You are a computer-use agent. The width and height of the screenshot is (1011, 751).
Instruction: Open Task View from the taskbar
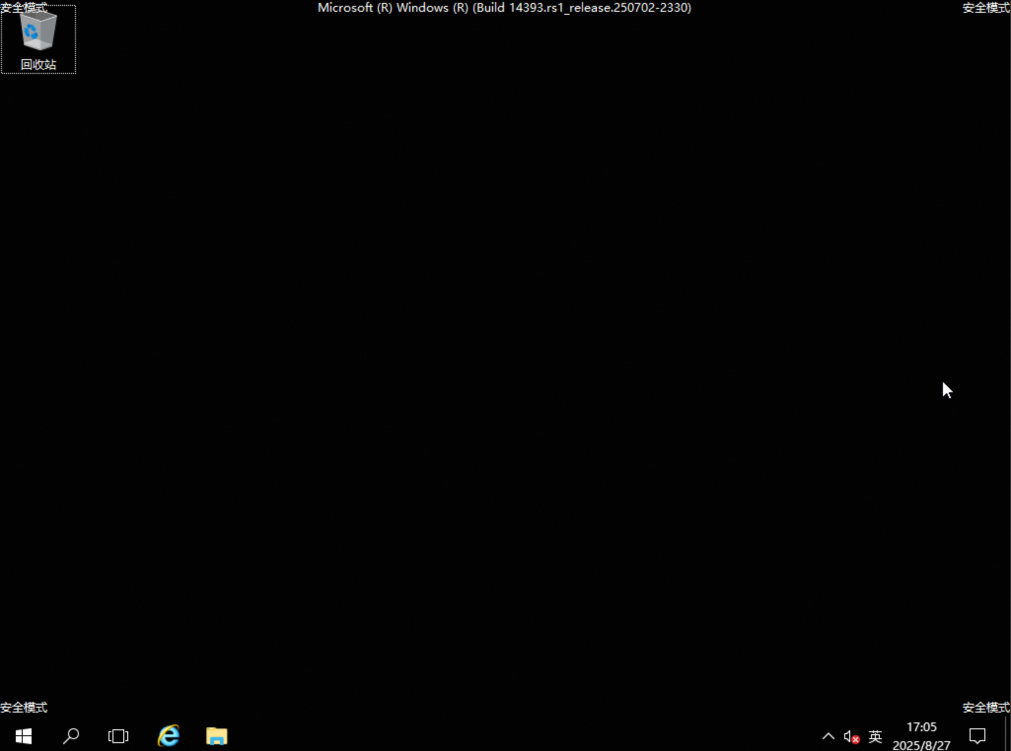coord(118,736)
